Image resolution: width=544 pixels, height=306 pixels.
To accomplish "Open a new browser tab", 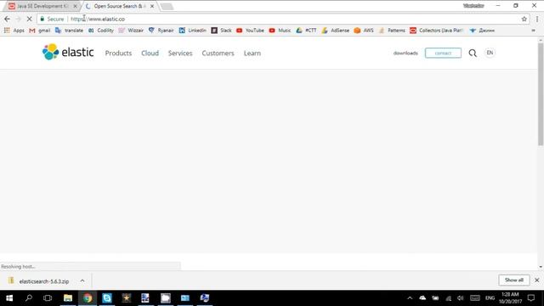I will pyautogui.click(x=167, y=6).
